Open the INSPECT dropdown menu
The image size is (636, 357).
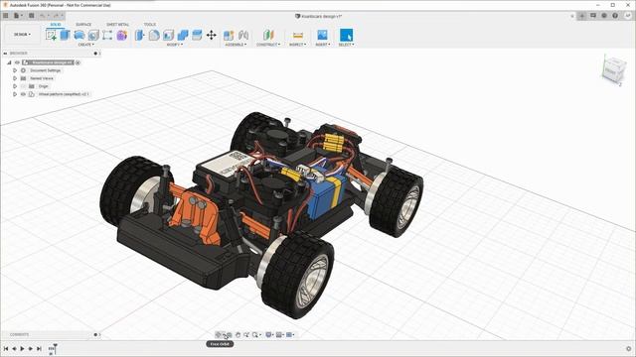(x=298, y=45)
